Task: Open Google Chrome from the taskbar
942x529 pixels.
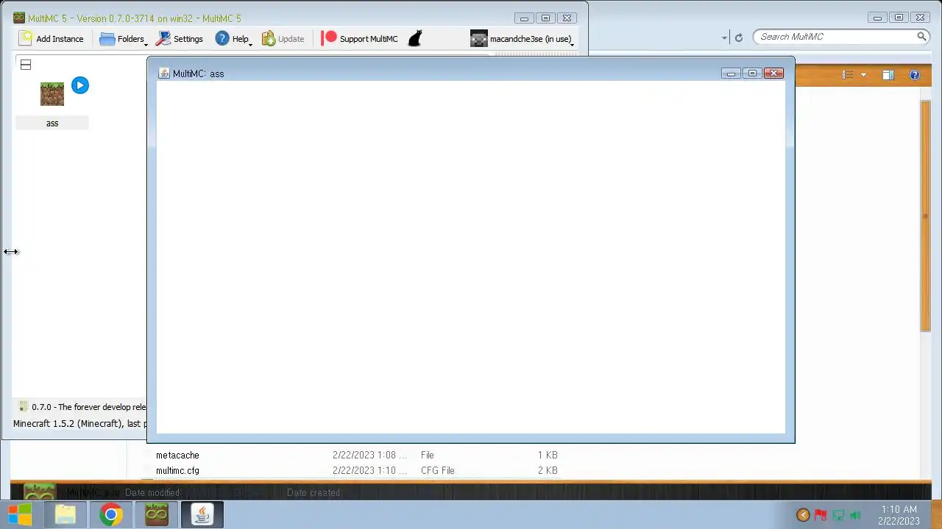Action: 111,515
